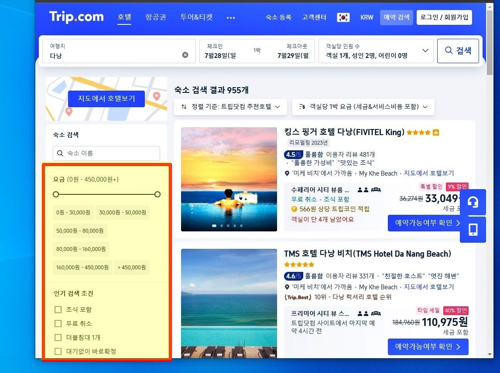Image resolution: width=500 pixels, height=373 pixels.
Task: Click the four-star rating of FIVITEL King
Action: tap(418, 132)
